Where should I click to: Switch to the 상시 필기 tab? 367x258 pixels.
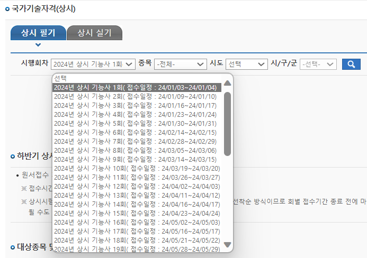[x=38, y=33]
